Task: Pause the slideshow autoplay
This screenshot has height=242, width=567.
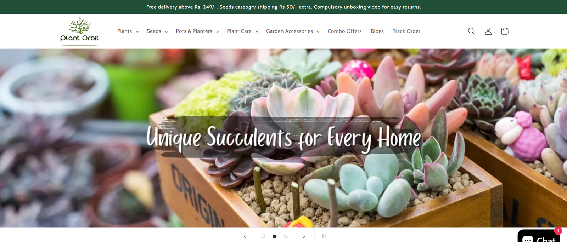Action: 324,236
